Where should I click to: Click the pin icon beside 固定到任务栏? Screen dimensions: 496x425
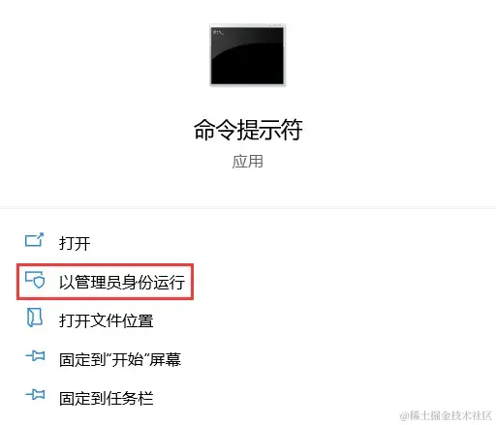pos(35,394)
